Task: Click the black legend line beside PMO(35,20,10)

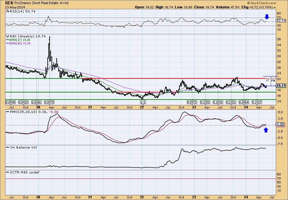Action: 8,112
